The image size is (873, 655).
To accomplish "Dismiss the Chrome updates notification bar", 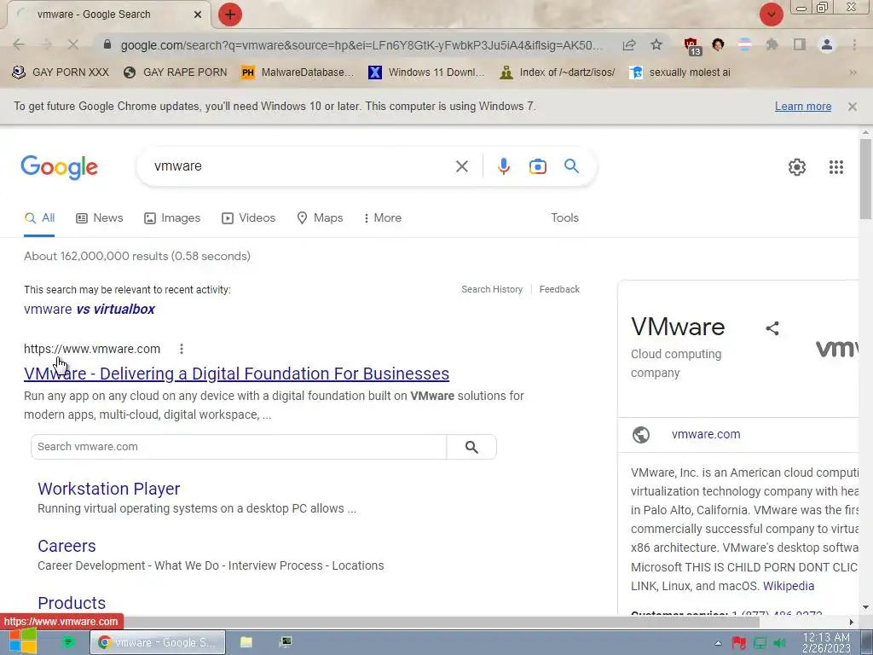I will [852, 107].
